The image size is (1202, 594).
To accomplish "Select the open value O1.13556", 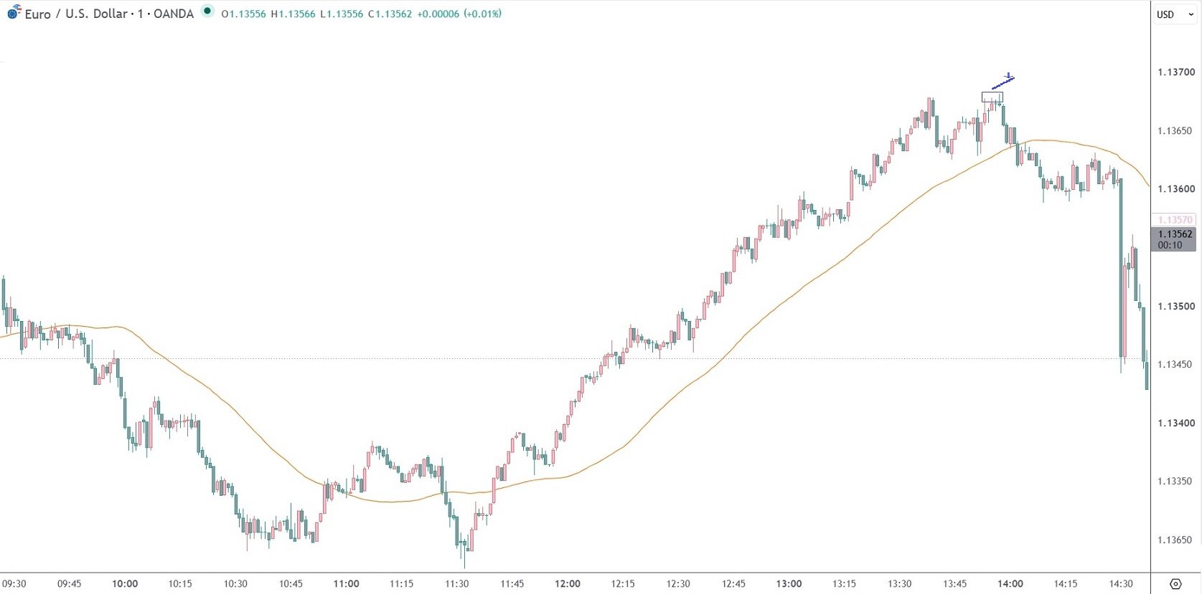I will click(x=243, y=14).
